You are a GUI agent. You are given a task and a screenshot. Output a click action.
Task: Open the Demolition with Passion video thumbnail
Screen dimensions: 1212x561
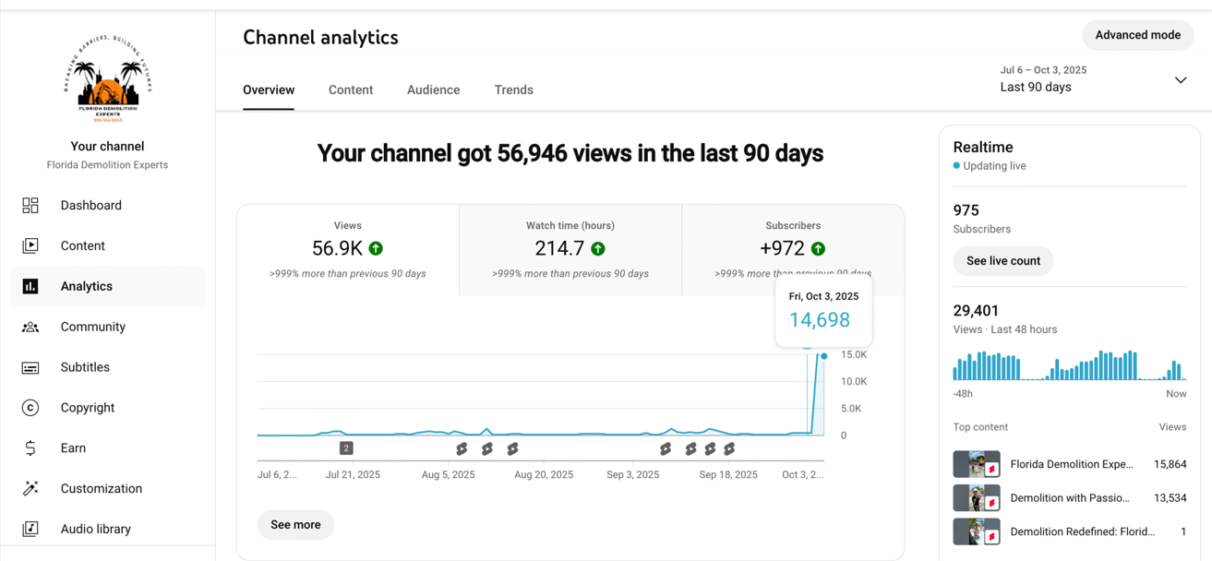click(x=976, y=498)
